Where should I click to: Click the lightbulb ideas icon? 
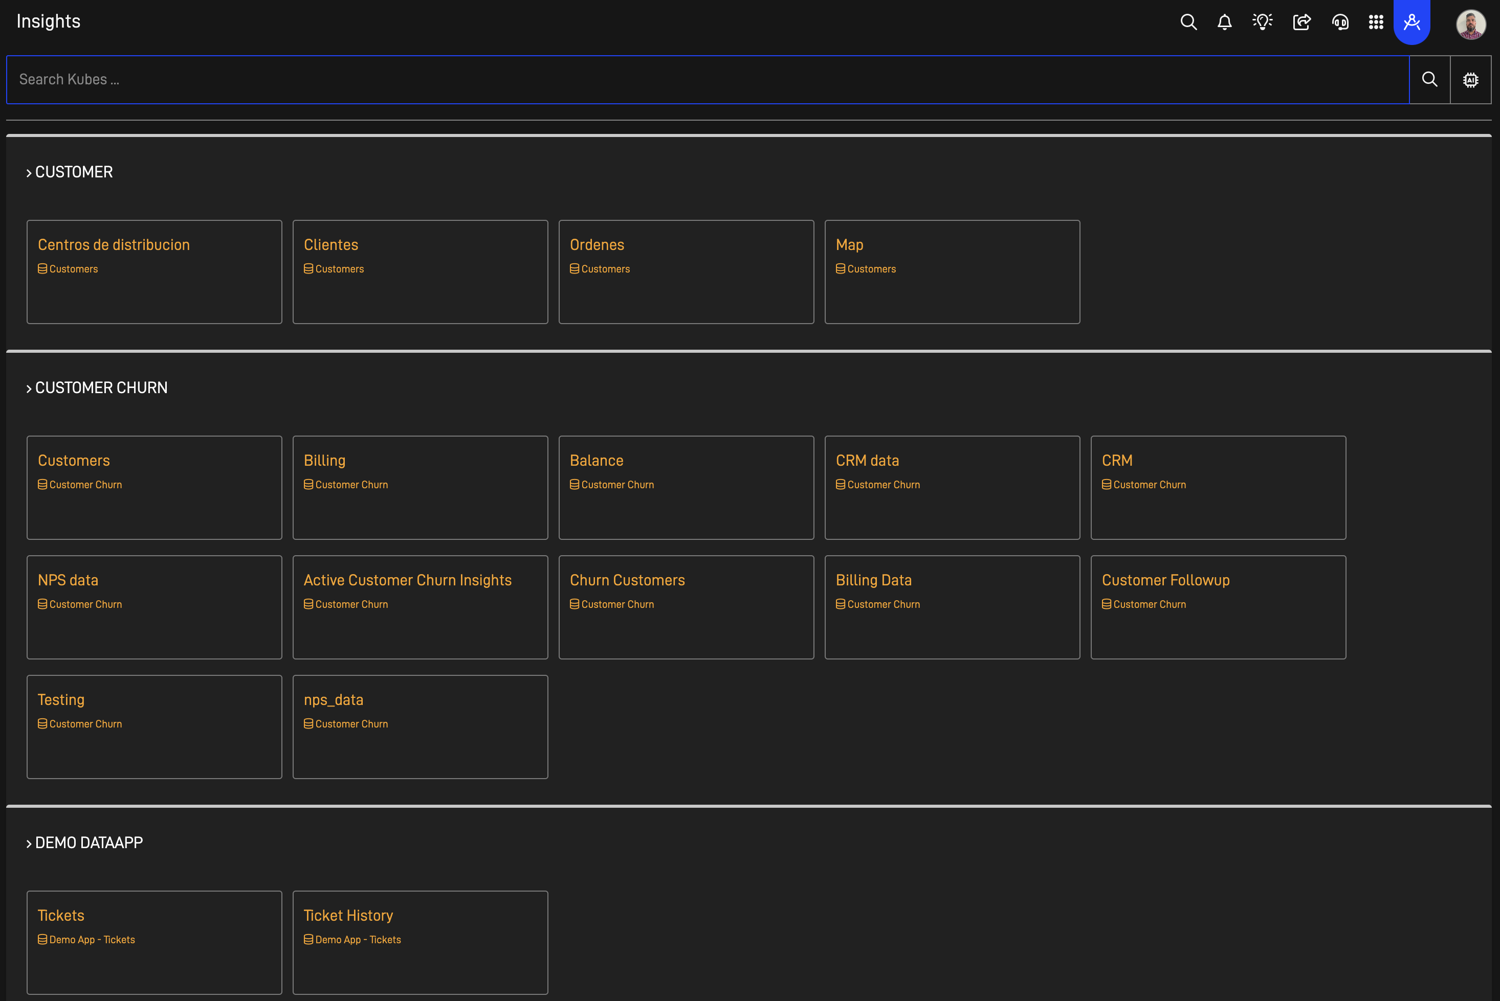point(1262,21)
